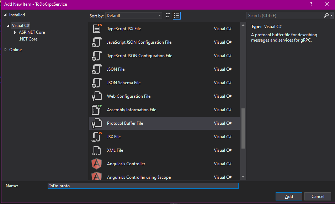Select the JSX File icon
The image size is (335, 204).
97,137
